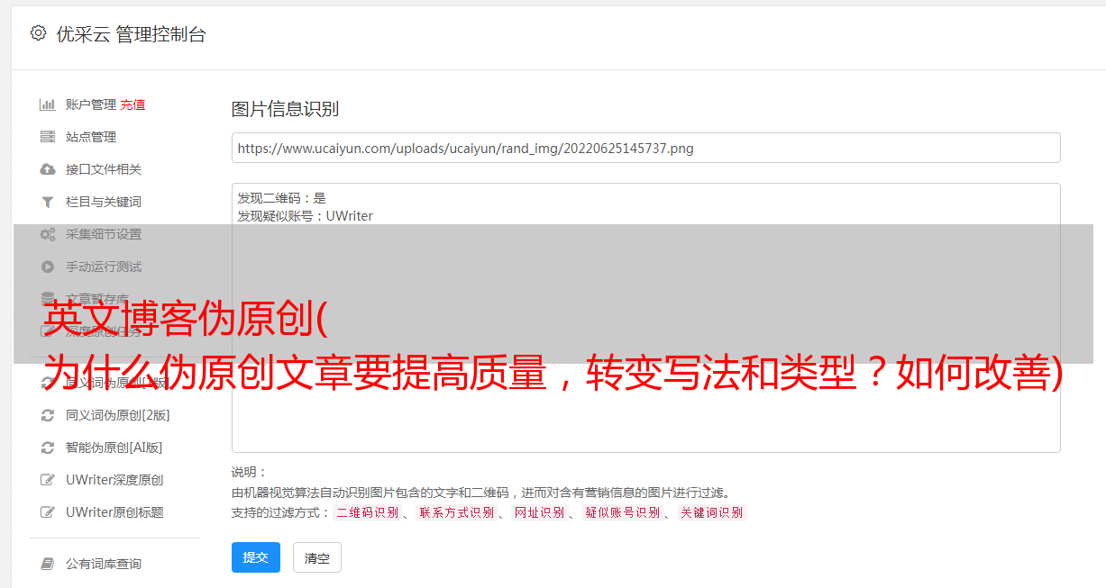
Task: Click the gears icon for 采集细节设置
Action: coord(48,234)
